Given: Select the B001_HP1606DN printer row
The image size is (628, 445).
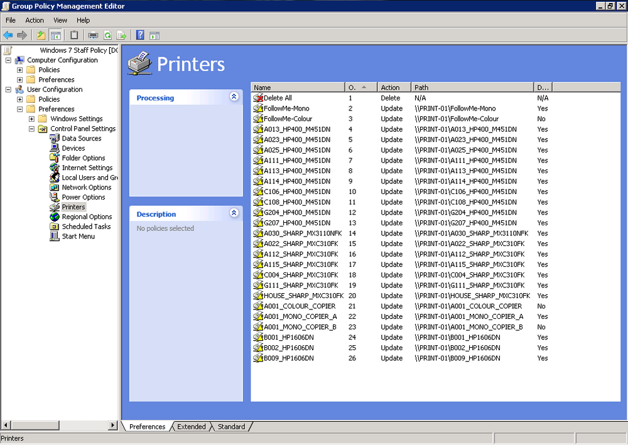Looking at the screenshot, I should (401, 337).
